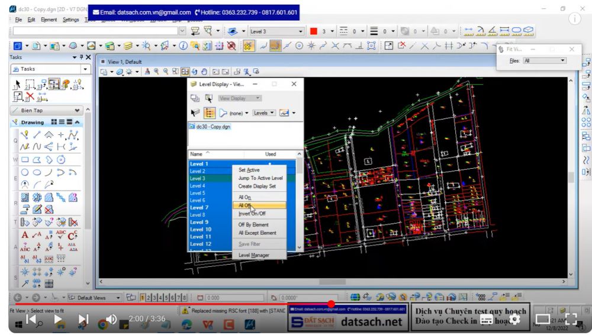592x335 pixels.
Task: Open the active level 'Level 3' dropdown
Action: tap(301, 31)
